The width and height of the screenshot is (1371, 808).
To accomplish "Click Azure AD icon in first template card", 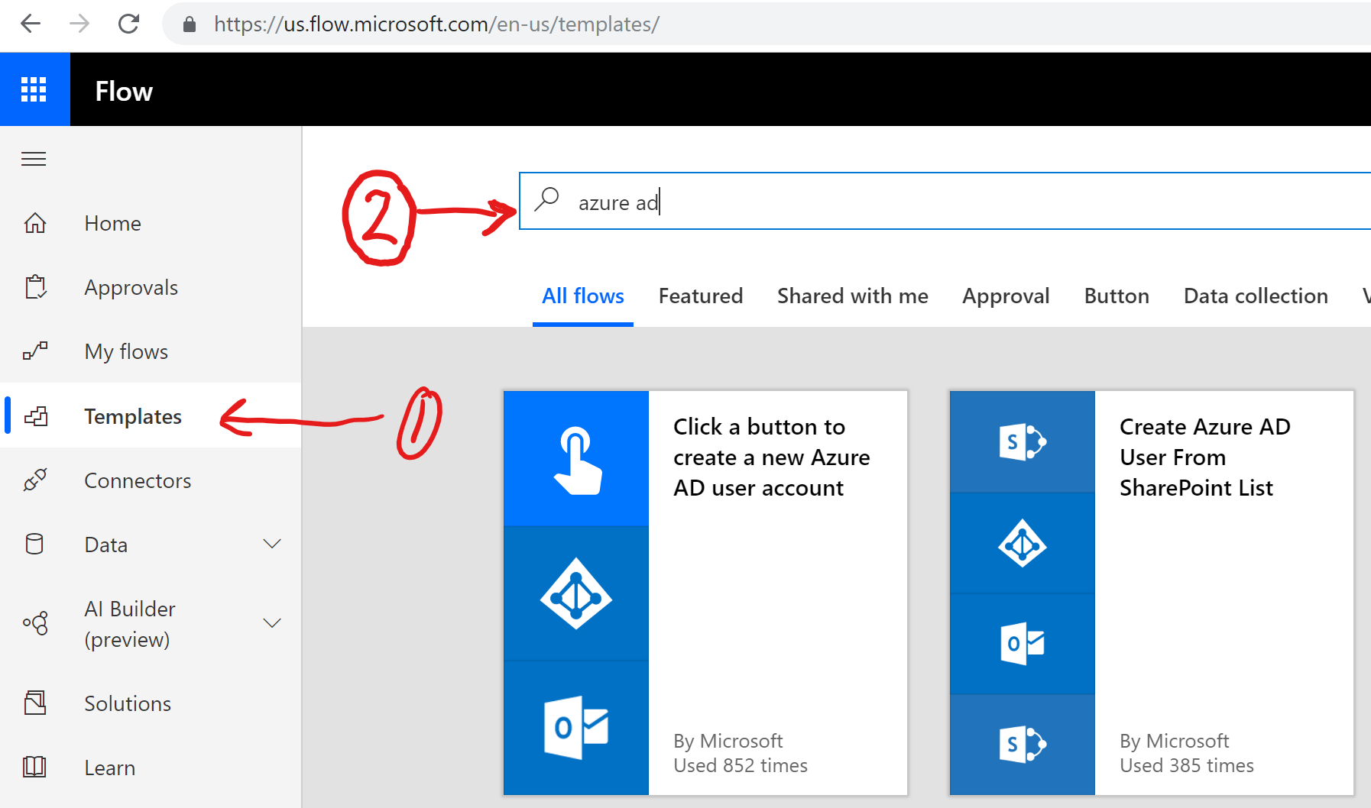I will pyautogui.click(x=576, y=593).
